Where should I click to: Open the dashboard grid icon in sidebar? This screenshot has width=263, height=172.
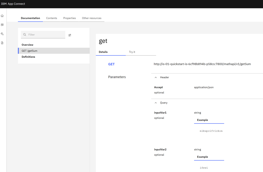click(x=2, y=25)
